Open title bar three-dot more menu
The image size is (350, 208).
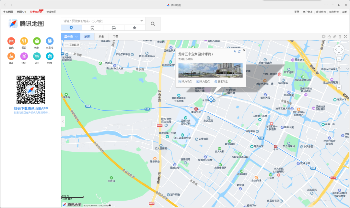pos(326,5)
